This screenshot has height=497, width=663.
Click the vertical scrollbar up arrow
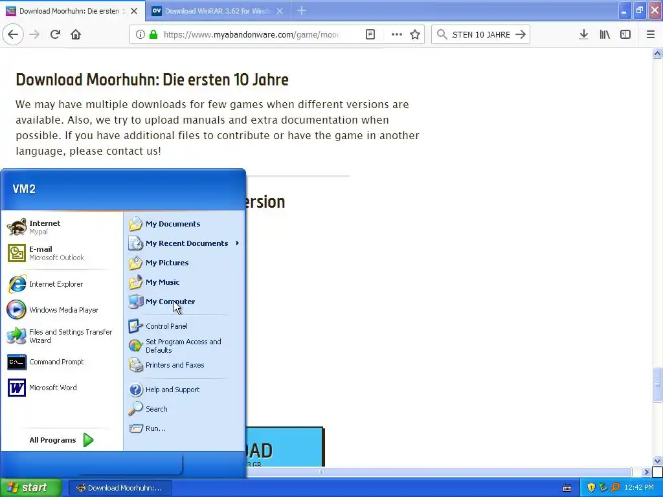click(x=657, y=53)
